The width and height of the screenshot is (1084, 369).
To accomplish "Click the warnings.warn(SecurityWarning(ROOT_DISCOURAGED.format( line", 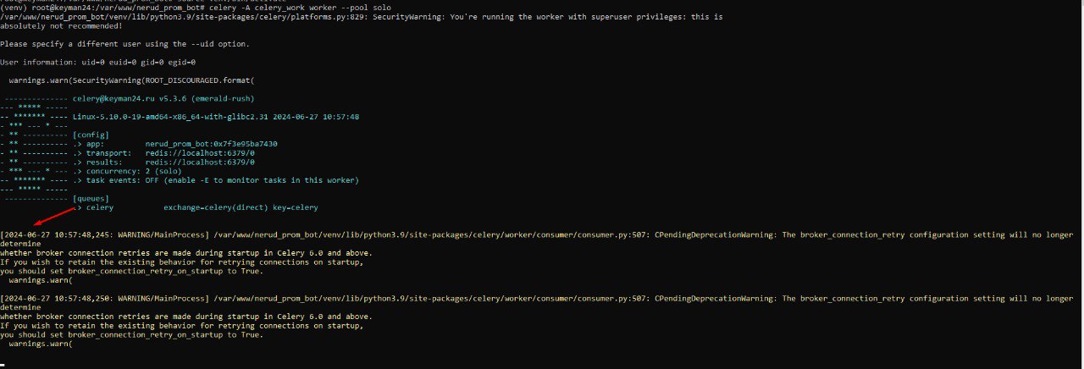I will tap(131, 80).
